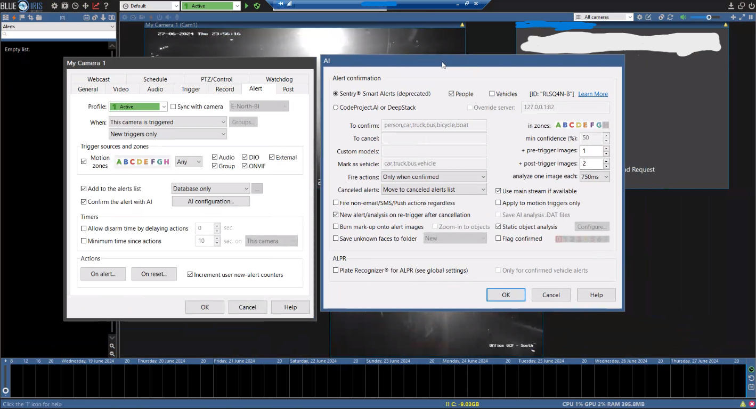Click the green shield arm icon
This screenshot has width=756, height=409.
click(x=257, y=6)
